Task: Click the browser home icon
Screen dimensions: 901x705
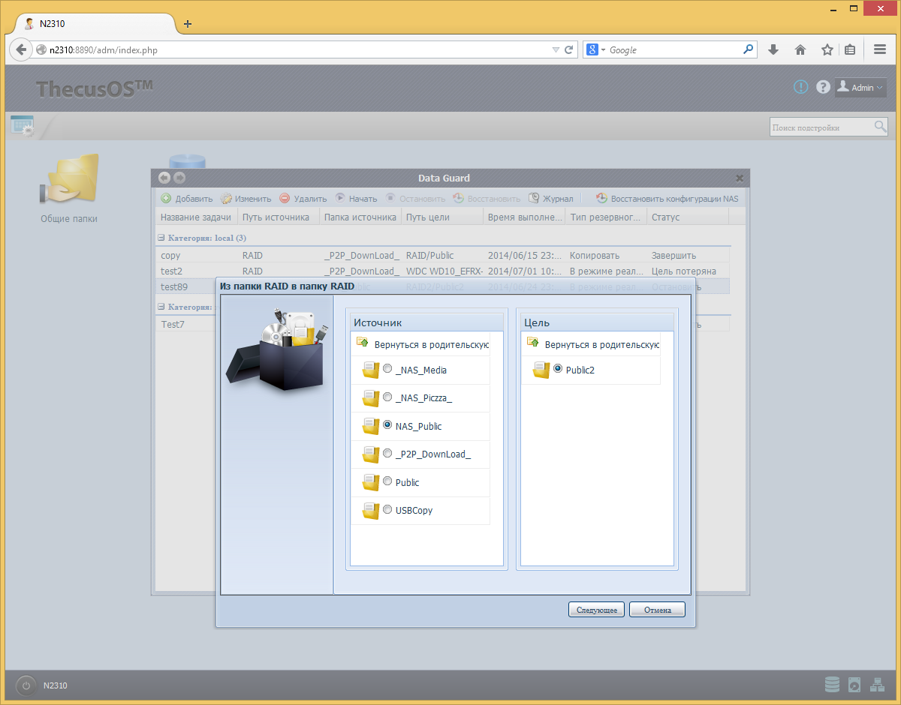Action: tap(800, 49)
